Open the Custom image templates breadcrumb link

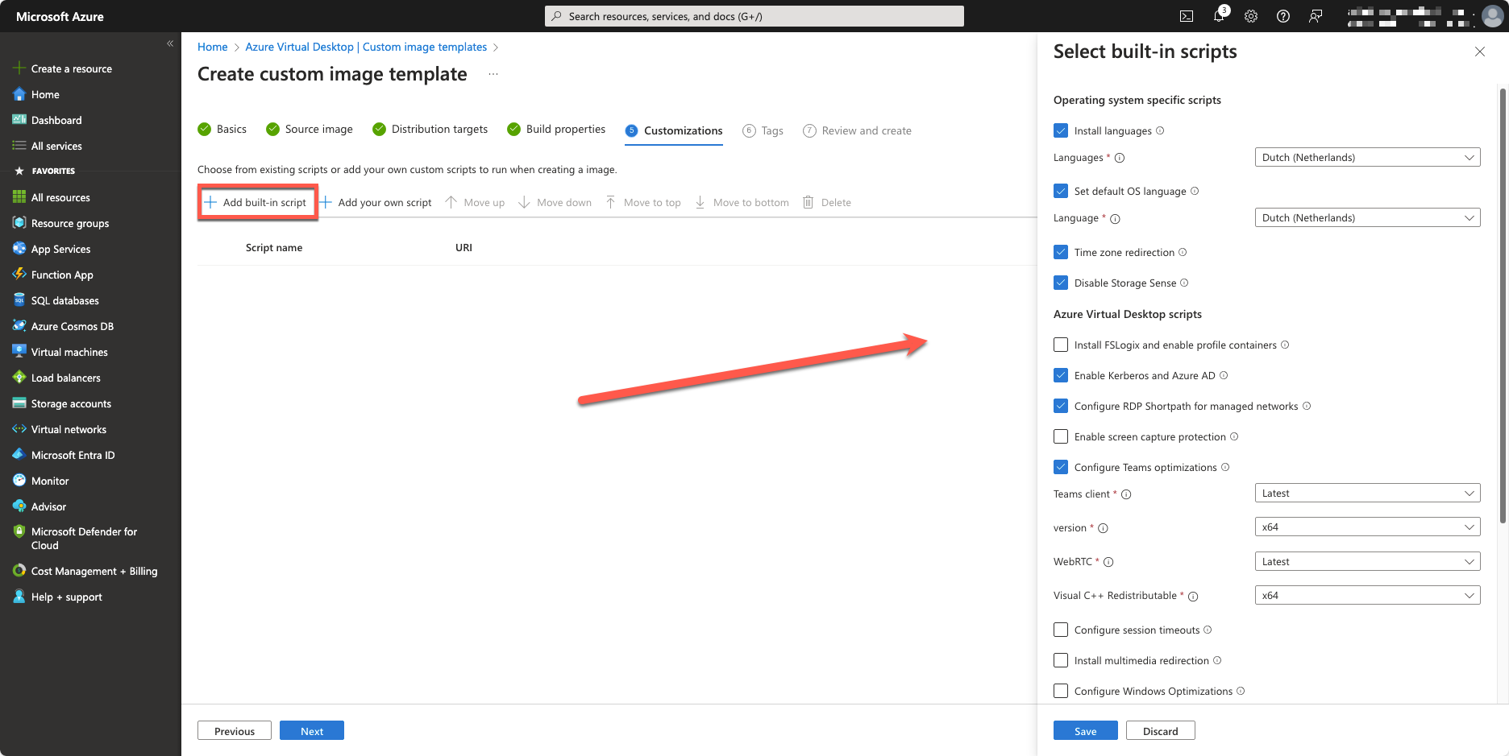click(366, 47)
